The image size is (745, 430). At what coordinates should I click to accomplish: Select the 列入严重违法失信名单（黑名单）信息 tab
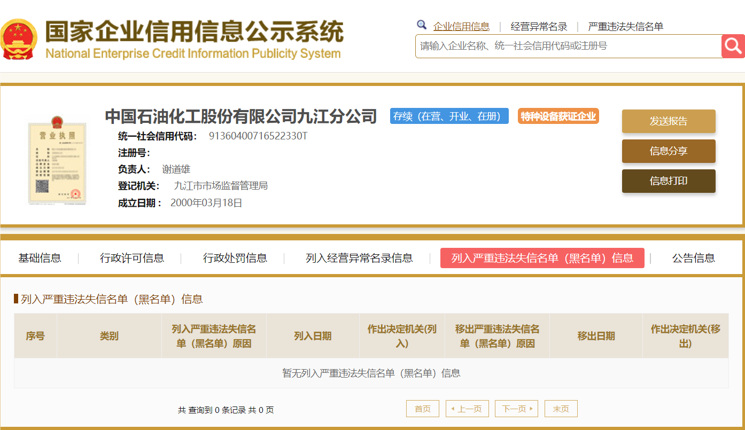coord(542,258)
